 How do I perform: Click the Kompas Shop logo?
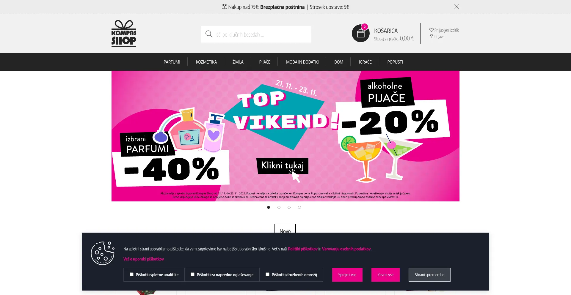click(x=124, y=33)
